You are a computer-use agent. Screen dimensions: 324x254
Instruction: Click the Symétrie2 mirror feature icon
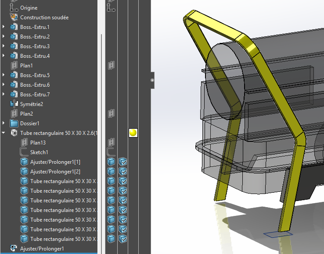(14, 104)
